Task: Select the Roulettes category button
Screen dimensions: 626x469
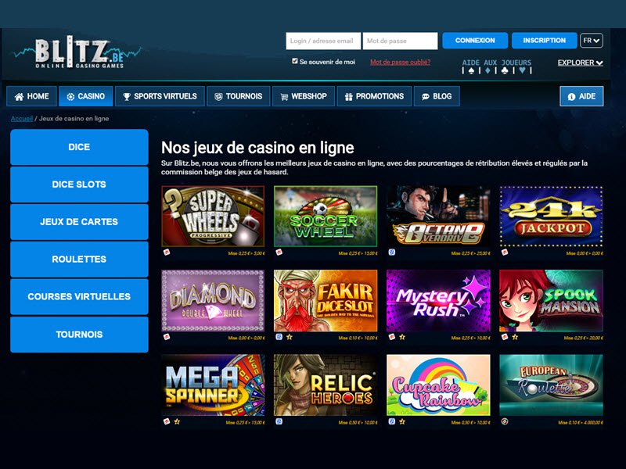Action: 79,260
